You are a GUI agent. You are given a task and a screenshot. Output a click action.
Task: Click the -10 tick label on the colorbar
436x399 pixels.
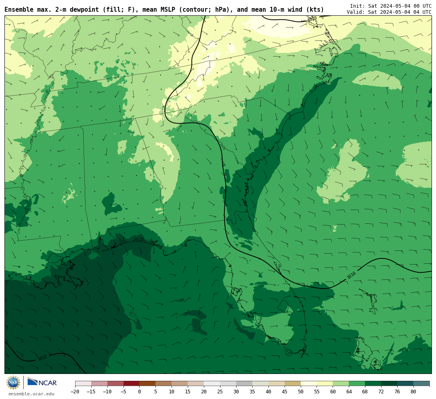click(107, 391)
